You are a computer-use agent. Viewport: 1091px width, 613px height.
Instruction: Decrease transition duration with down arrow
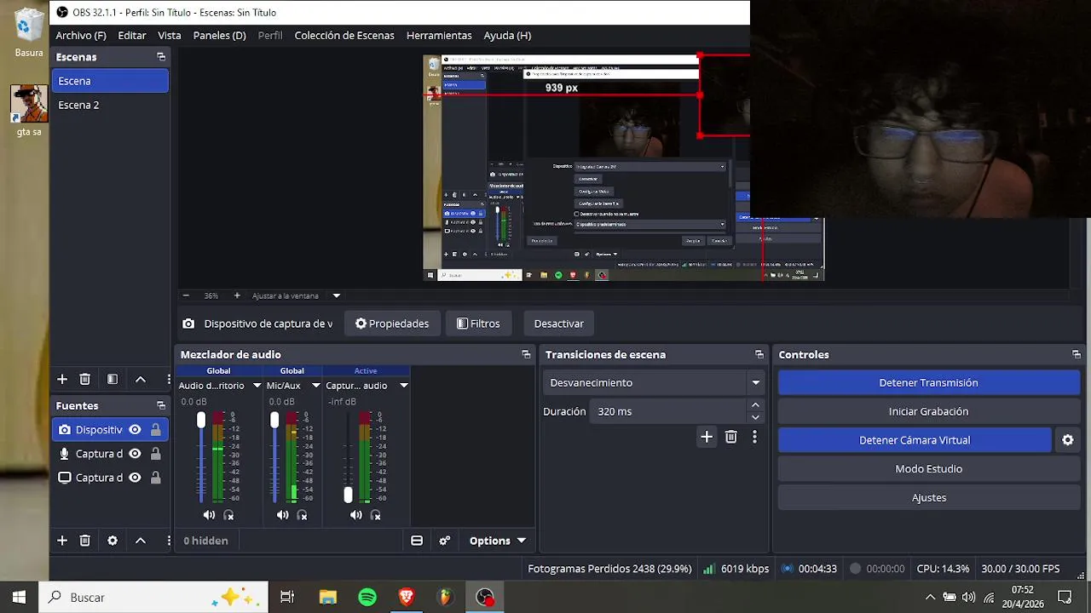755,417
